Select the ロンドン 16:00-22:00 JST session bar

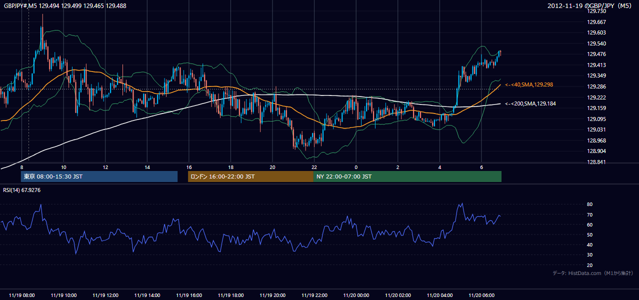tap(250, 176)
